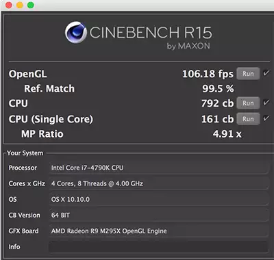The image size is (274, 260).
Task: Select the Cores x GHz value field
Action: tap(158, 183)
